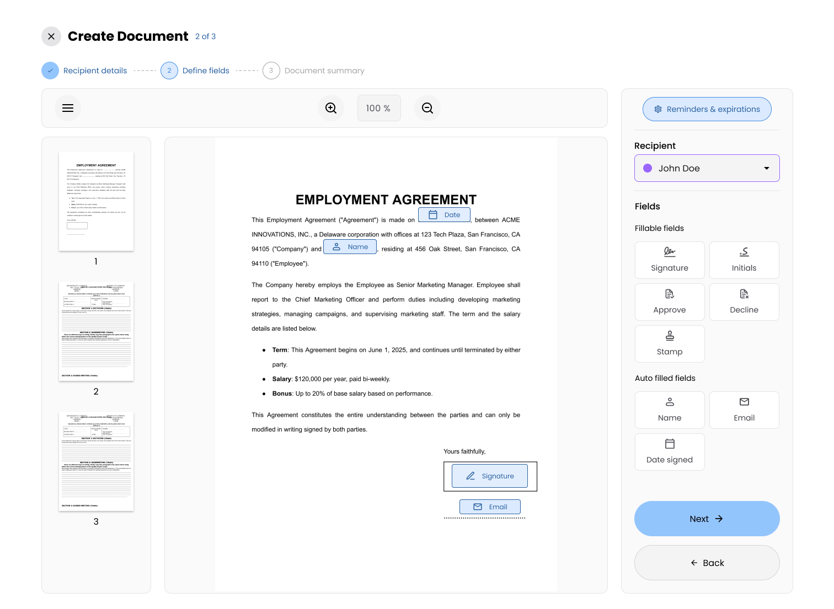Edit the zoom percentage value
Screen dimensions: 834x609
pyautogui.click(x=379, y=108)
